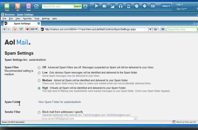
Task: Open the Add favorites dropdown
Action: [34, 29]
